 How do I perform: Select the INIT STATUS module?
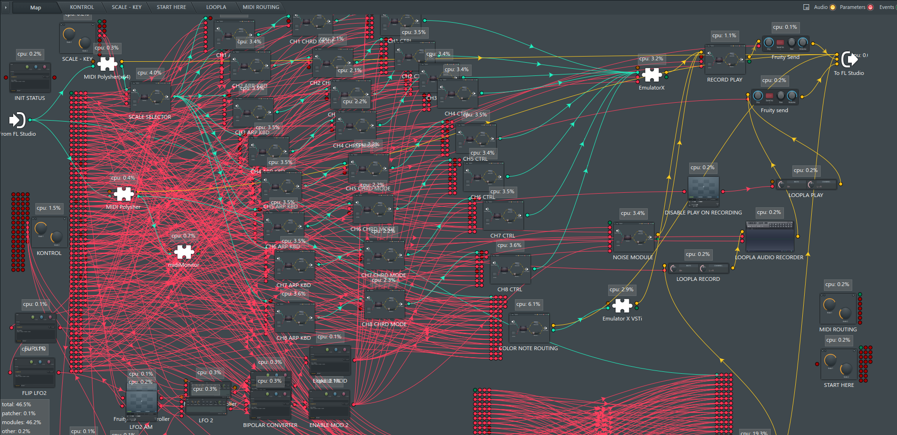(x=30, y=78)
